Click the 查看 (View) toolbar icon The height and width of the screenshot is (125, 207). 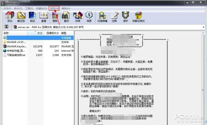click(x=44, y=17)
